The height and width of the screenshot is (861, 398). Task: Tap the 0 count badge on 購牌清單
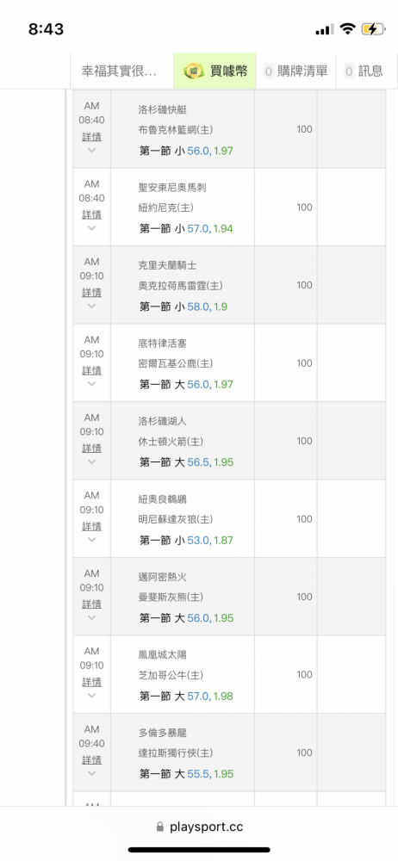pyautogui.click(x=269, y=71)
